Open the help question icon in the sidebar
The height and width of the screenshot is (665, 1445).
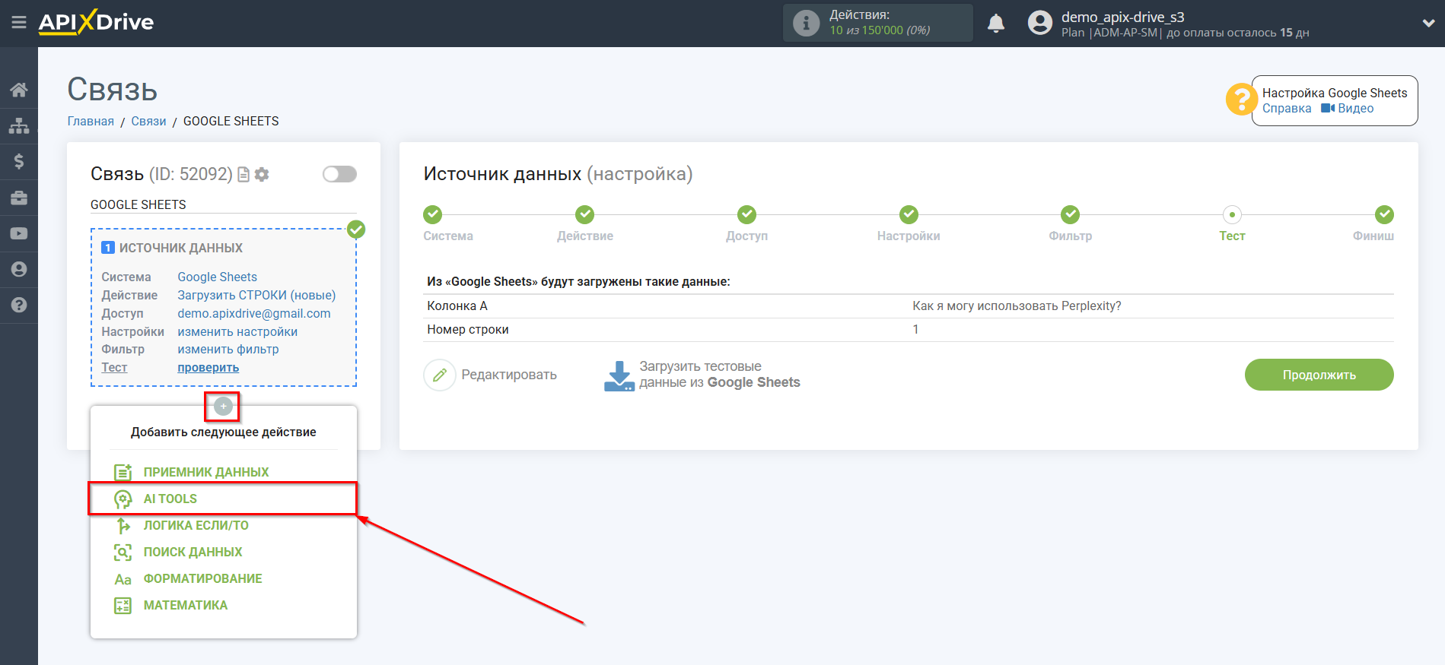(19, 305)
